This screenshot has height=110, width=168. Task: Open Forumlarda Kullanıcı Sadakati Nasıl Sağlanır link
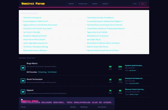click(x=105, y=21)
